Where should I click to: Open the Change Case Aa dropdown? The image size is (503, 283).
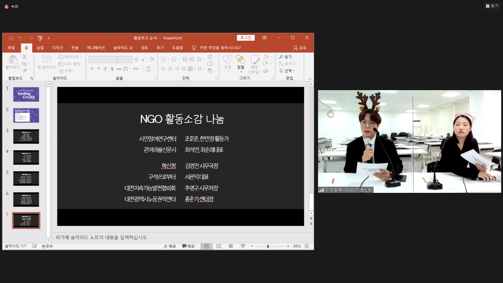click(x=137, y=69)
